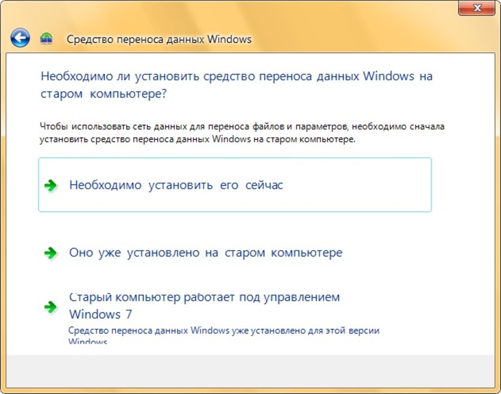This screenshot has height=394, width=501.
Task: Click the gray footer bar at the bottom
Action: [250, 371]
